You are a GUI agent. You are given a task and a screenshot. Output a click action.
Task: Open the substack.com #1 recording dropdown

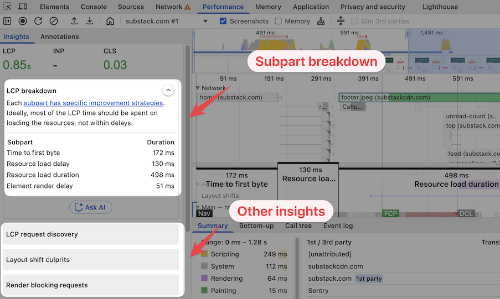click(x=205, y=21)
